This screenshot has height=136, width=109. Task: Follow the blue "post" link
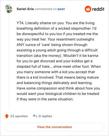tap(61, 9)
